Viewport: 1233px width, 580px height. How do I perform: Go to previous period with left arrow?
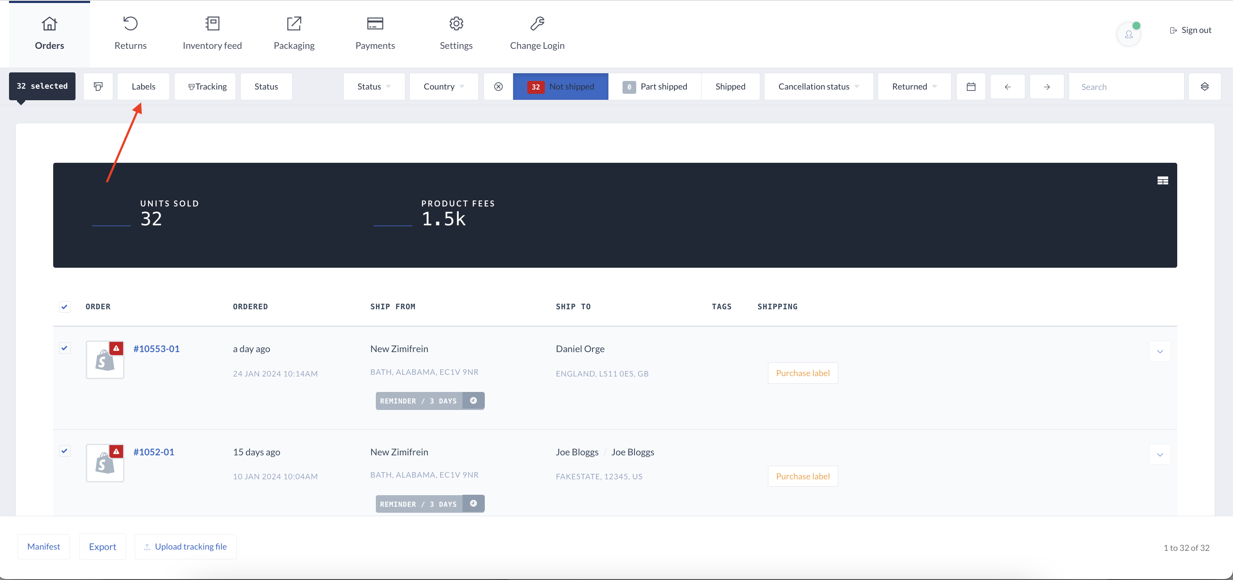1008,87
